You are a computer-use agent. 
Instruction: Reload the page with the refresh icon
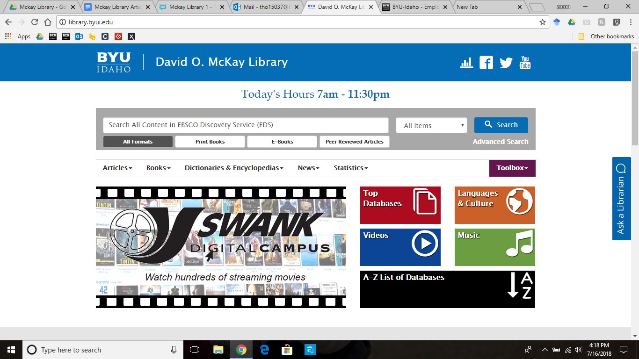[x=34, y=22]
